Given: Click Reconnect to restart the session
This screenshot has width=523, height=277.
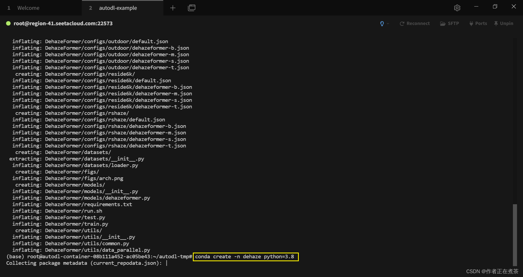Looking at the screenshot, I should (415, 24).
